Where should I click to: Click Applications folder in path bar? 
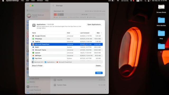[x=50, y=62]
